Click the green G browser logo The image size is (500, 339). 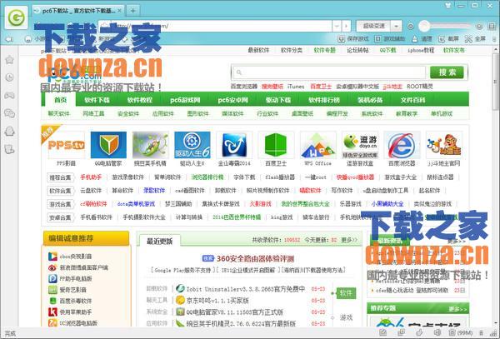tap(16, 17)
